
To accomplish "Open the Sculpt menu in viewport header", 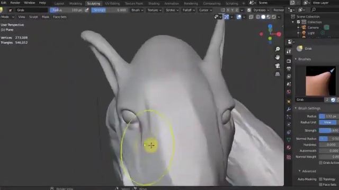I will 33,17.
